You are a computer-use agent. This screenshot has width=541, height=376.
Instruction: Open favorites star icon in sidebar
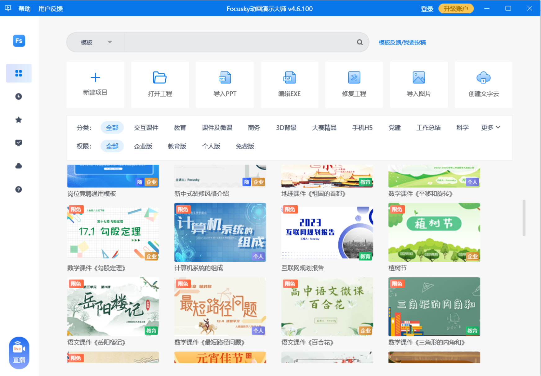tap(19, 120)
